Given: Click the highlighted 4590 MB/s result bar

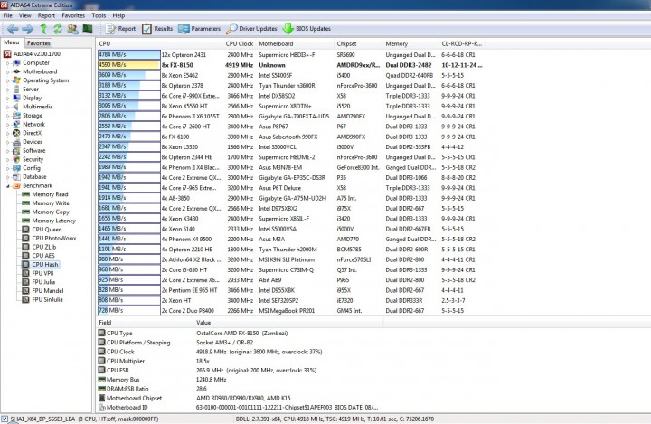Looking at the screenshot, I should click(129, 65).
